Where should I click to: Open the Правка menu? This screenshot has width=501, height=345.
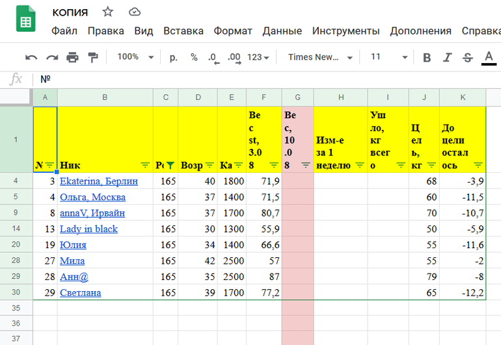tap(106, 31)
